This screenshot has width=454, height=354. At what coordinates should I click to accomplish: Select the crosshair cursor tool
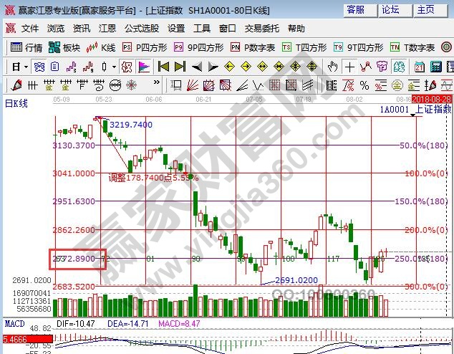(349, 67)
